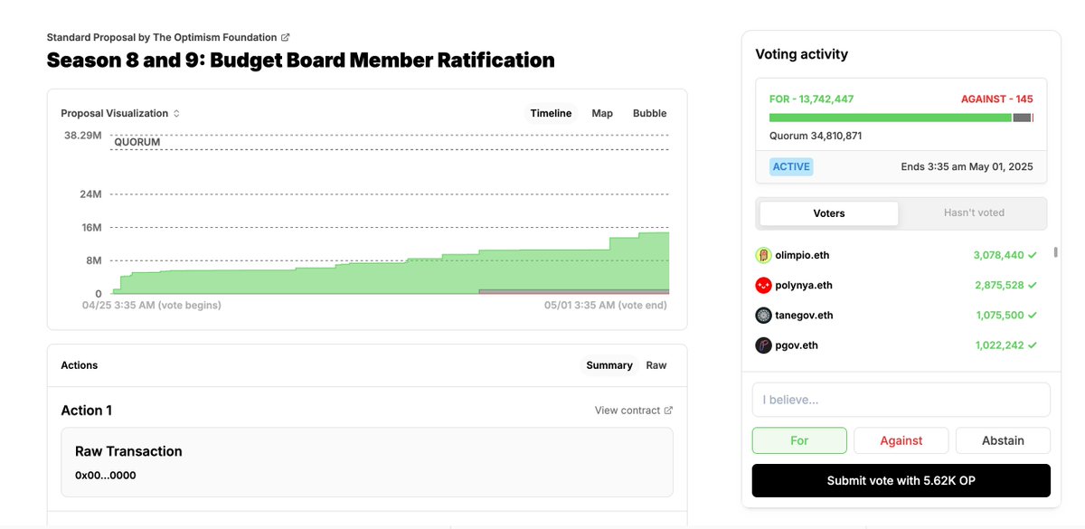Click polynya.eth red avatar icon
Viewport: 1085px width, 529px height.
pos(763,286)
